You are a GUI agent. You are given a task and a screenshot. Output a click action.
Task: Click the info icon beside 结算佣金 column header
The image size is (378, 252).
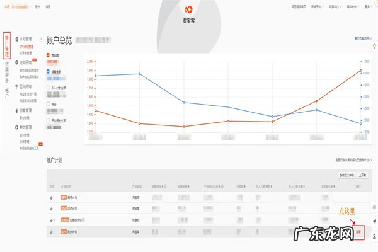click(x=165, y=186)
